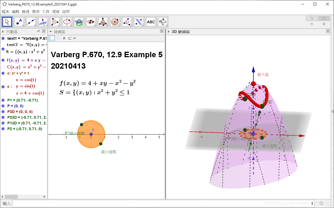
Task: Toggle visibility of f(x,y) surface
Action: pos(3,60)
